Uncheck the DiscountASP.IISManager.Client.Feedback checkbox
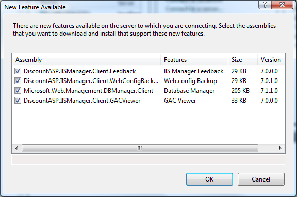297x197 pixels. pos(18,71)
